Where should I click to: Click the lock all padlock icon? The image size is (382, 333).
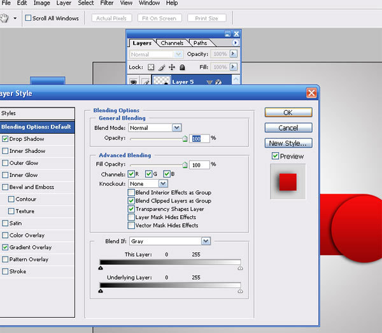click(x=182, y=67)
